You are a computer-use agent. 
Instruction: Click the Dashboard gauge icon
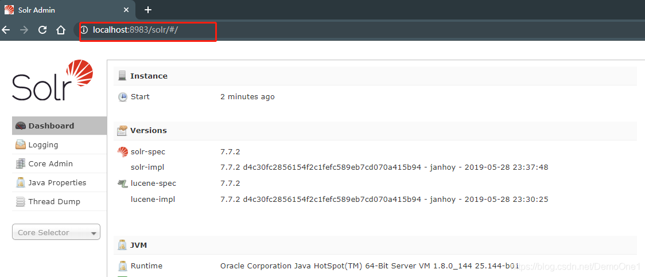(x=21, y=126)
